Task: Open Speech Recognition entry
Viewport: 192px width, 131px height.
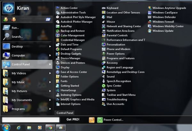Action: pyautogui.click(x=116, y=81)
